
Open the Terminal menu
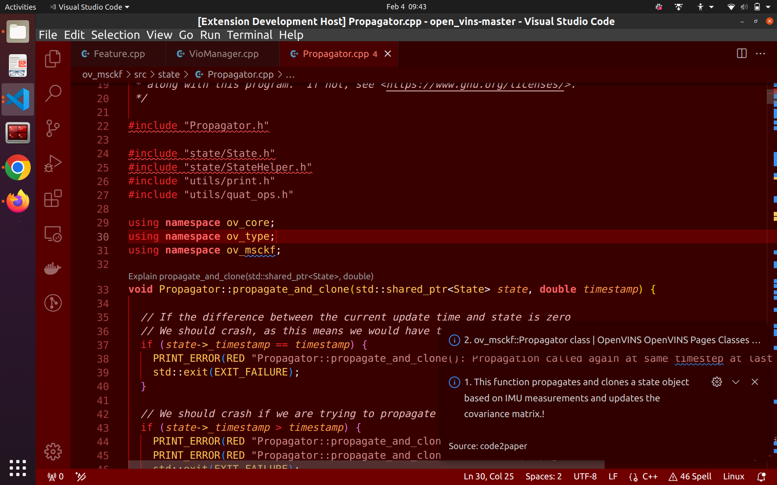[249, 35]
